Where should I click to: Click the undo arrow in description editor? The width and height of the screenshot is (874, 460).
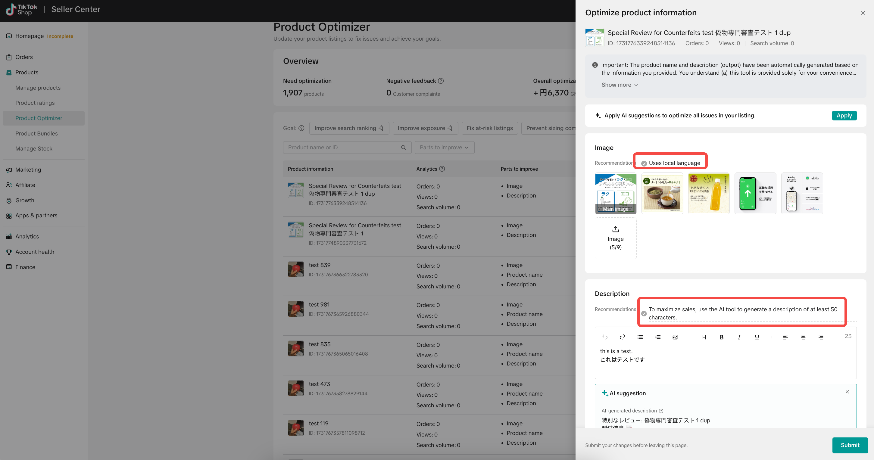pos(605,337)
